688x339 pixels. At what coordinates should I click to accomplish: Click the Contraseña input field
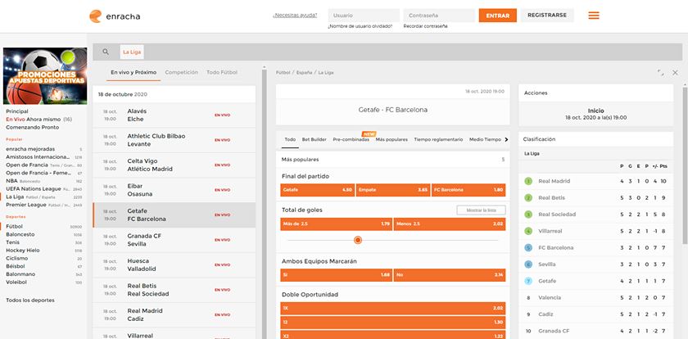[x=439, y=16]
